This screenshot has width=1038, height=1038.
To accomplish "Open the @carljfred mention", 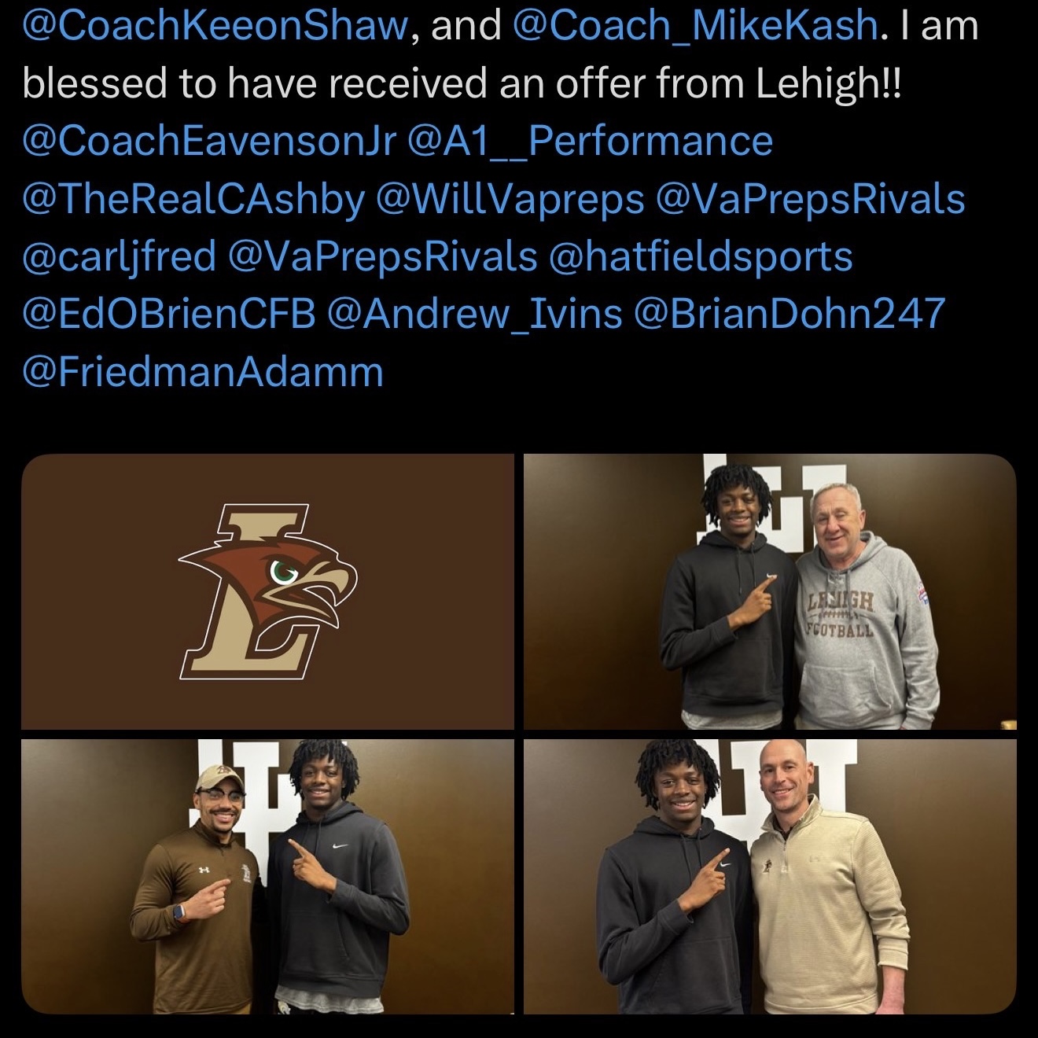I will [x=119, y=257].
